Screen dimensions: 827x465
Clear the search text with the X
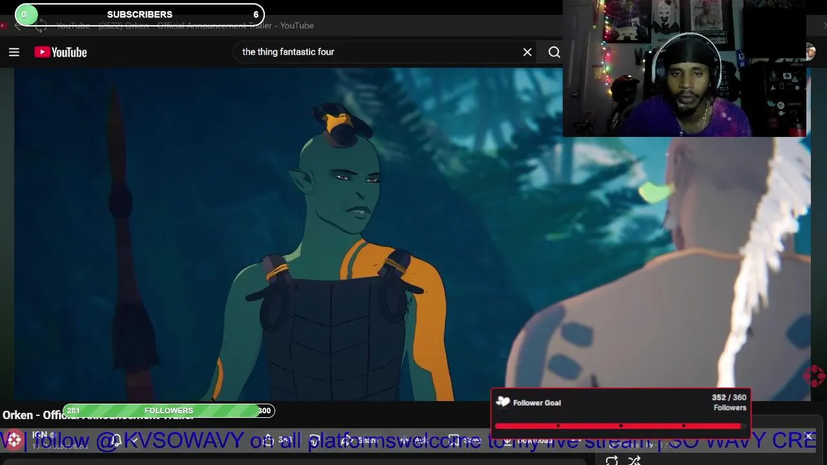pos(527,52)
